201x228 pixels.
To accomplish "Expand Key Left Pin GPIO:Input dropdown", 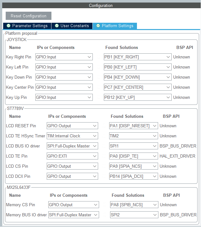I will pos(64,67).
